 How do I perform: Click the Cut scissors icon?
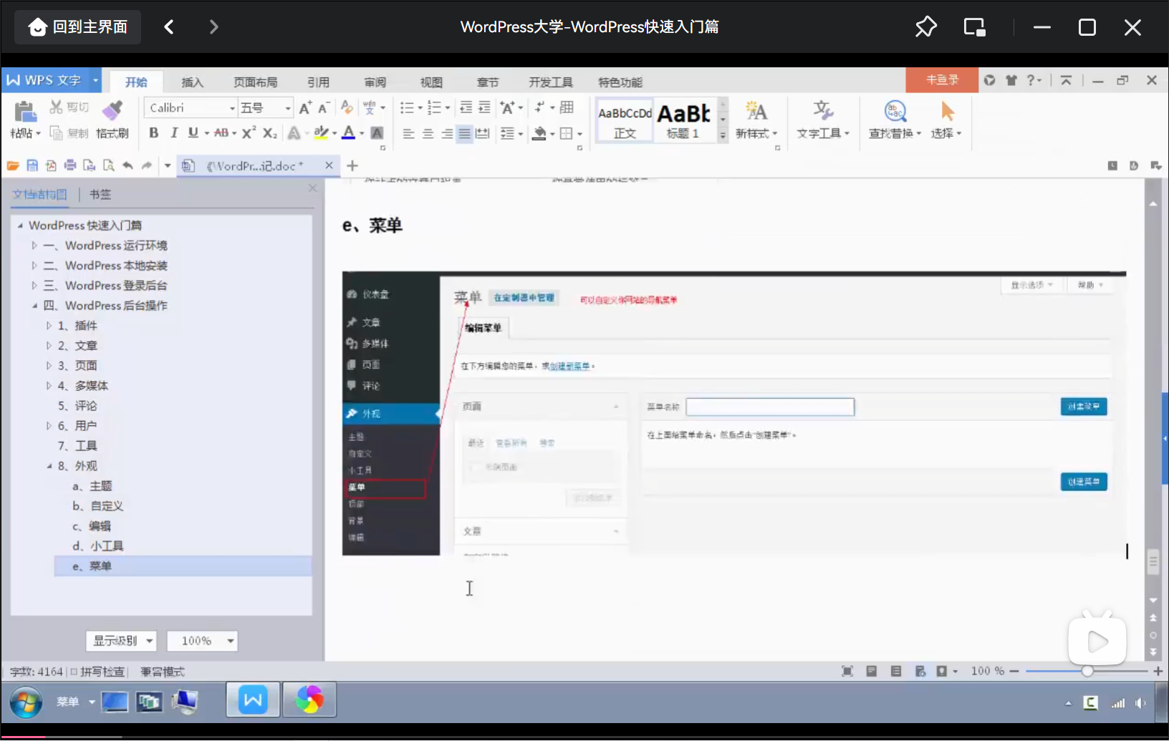point(56,107)
